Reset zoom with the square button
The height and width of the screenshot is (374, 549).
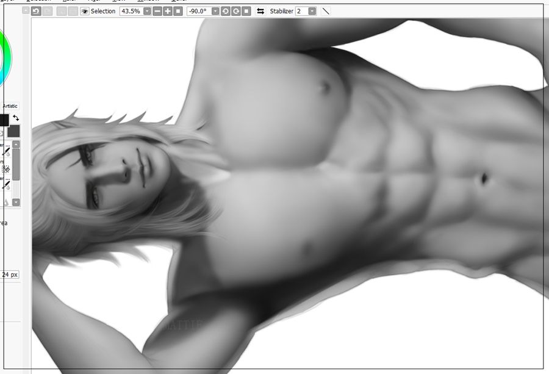point(178,11)
